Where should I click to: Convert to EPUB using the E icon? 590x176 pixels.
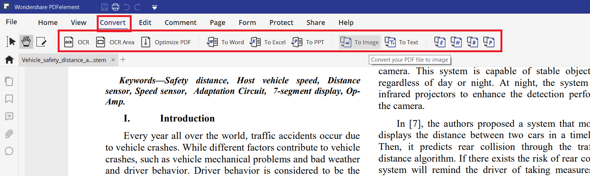coord(439,42)
